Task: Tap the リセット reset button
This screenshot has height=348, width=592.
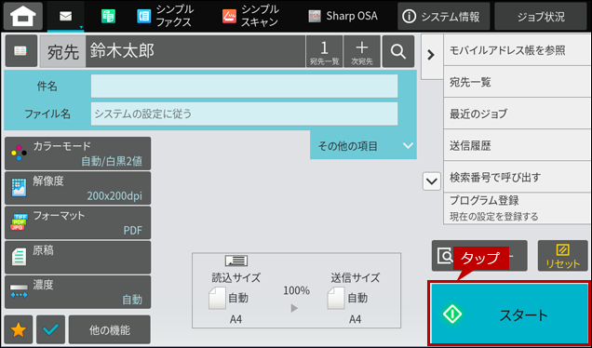Action: pos(562,256)
